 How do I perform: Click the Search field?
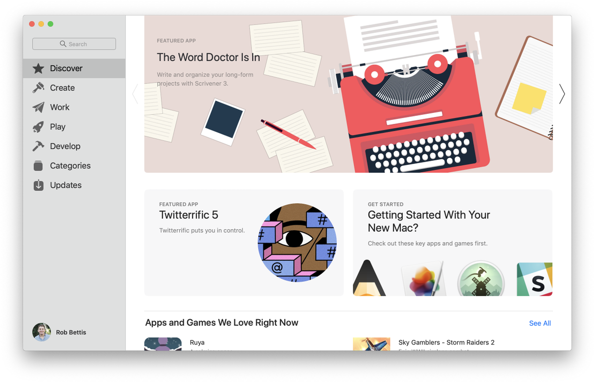click(74, 44)
